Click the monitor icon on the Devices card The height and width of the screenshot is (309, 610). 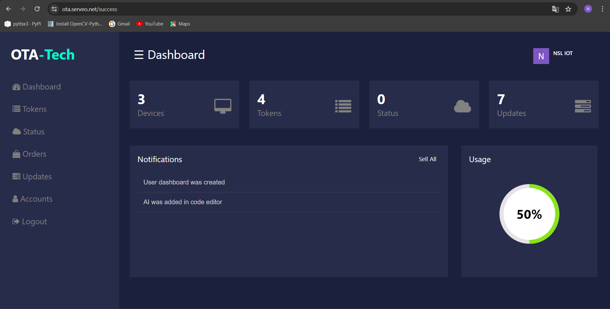[223, 105]
